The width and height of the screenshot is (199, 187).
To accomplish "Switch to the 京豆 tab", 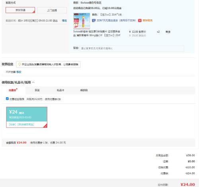I will click(37, 90).
